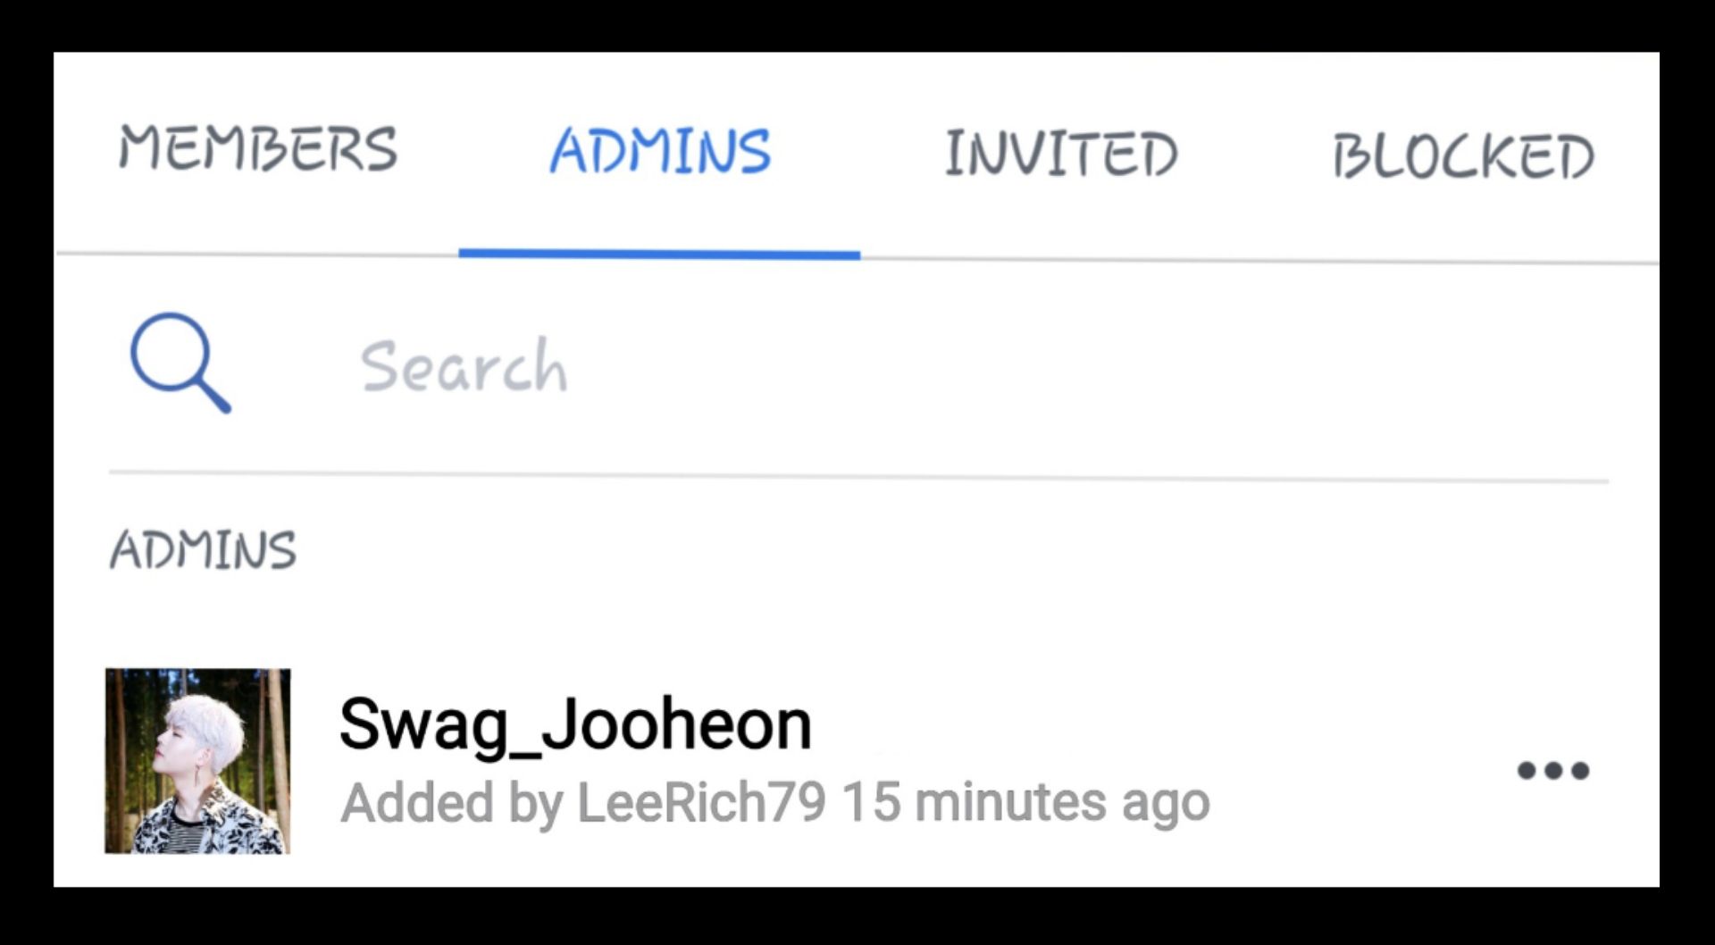Viewport: 1715px width, 945px height.
Task: Select the ADMINS tab
Action: pos(659,150)
